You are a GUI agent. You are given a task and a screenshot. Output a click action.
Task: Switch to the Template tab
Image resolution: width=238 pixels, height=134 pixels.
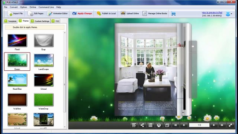point(10,21)
